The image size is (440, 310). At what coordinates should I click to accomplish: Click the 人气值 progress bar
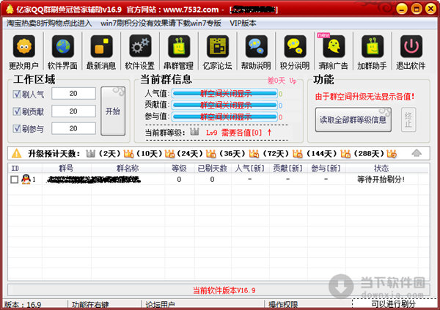coord(225,94)
